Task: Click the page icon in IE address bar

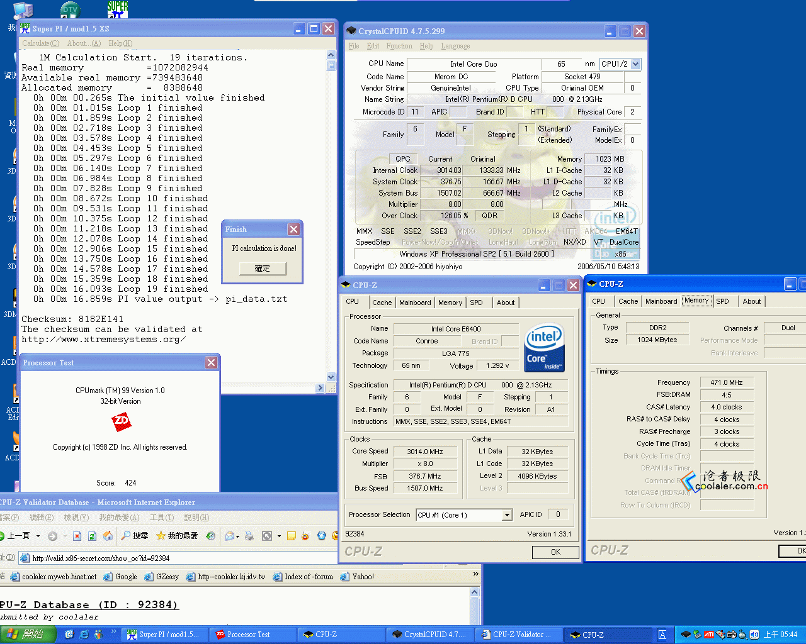Action: [25, 558]
